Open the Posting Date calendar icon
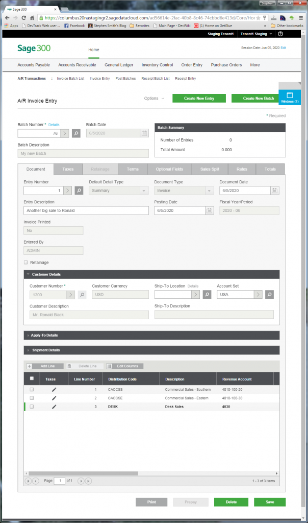 [209, 210]
